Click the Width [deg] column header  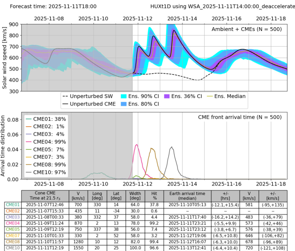135,196
